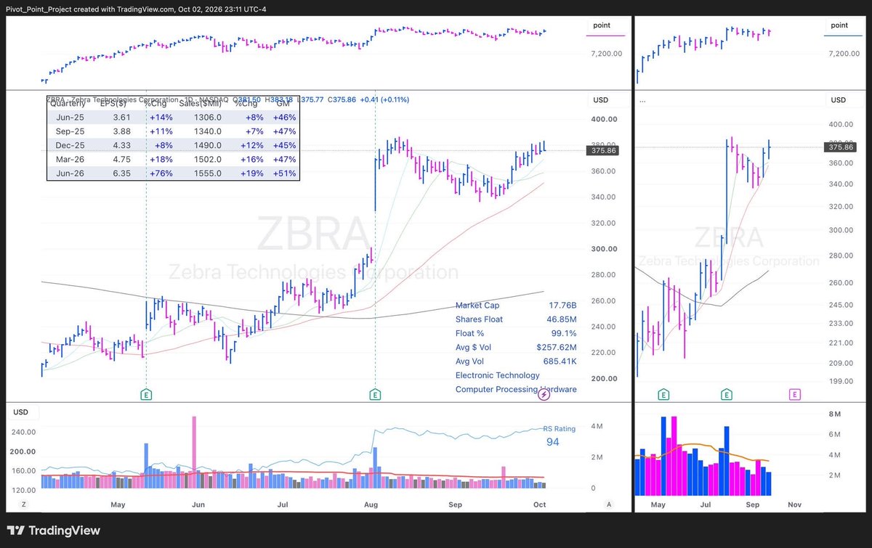Screen dimensions: 872x548
Task: Click the float percentage 99.1%
Action: click(x=564, y=333)
